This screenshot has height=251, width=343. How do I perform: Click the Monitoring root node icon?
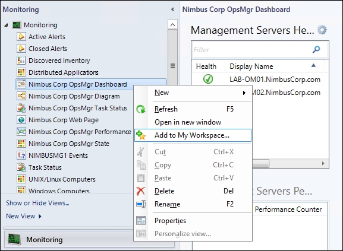pos(17,25)
